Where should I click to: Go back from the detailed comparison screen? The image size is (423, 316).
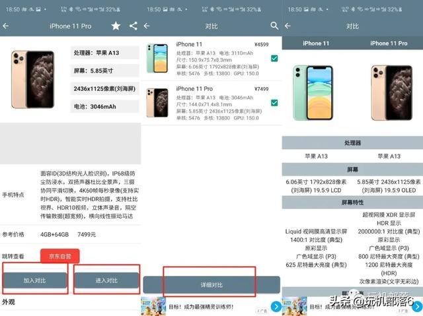tap(288, 26)
